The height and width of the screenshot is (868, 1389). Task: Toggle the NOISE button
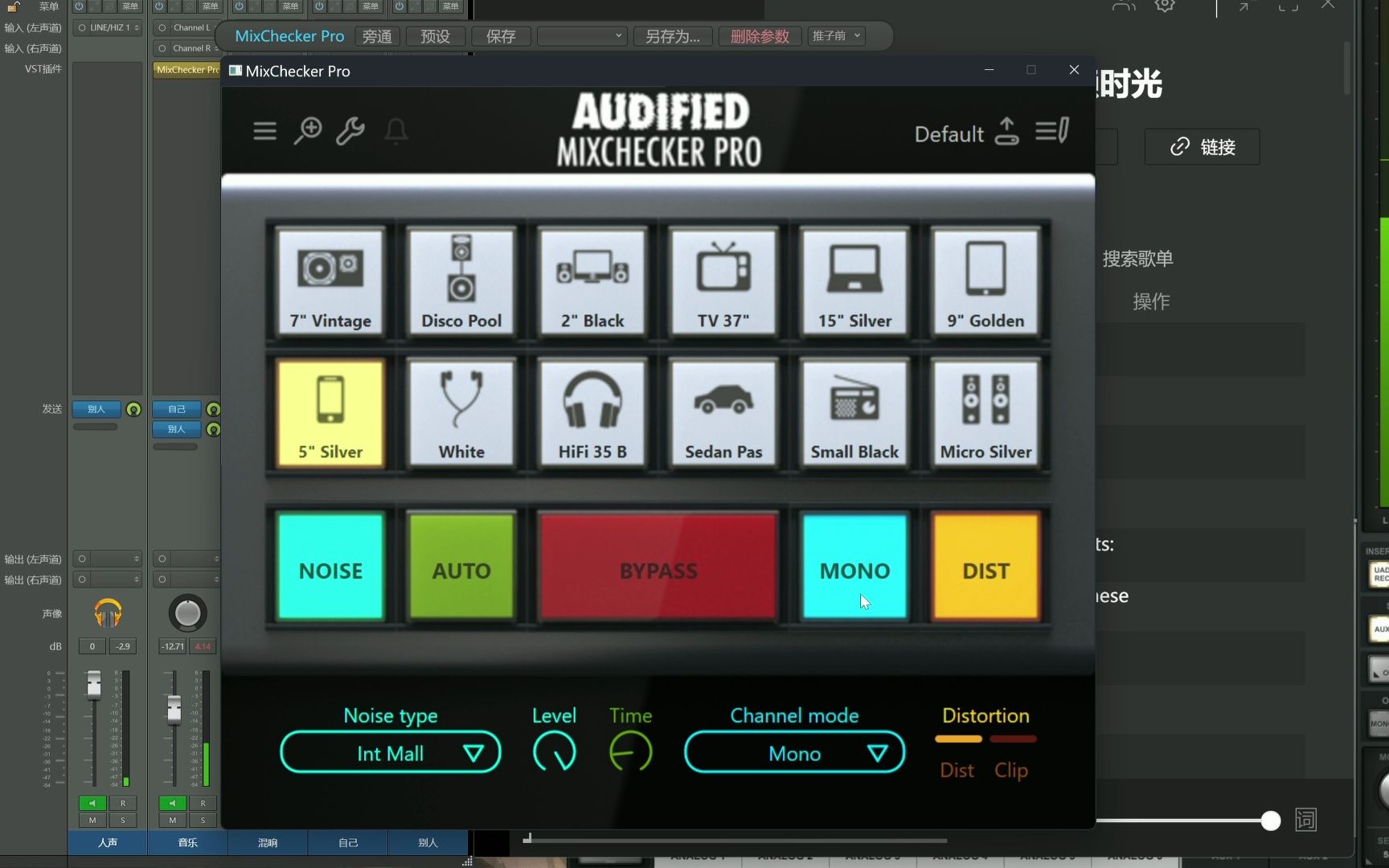330,567
